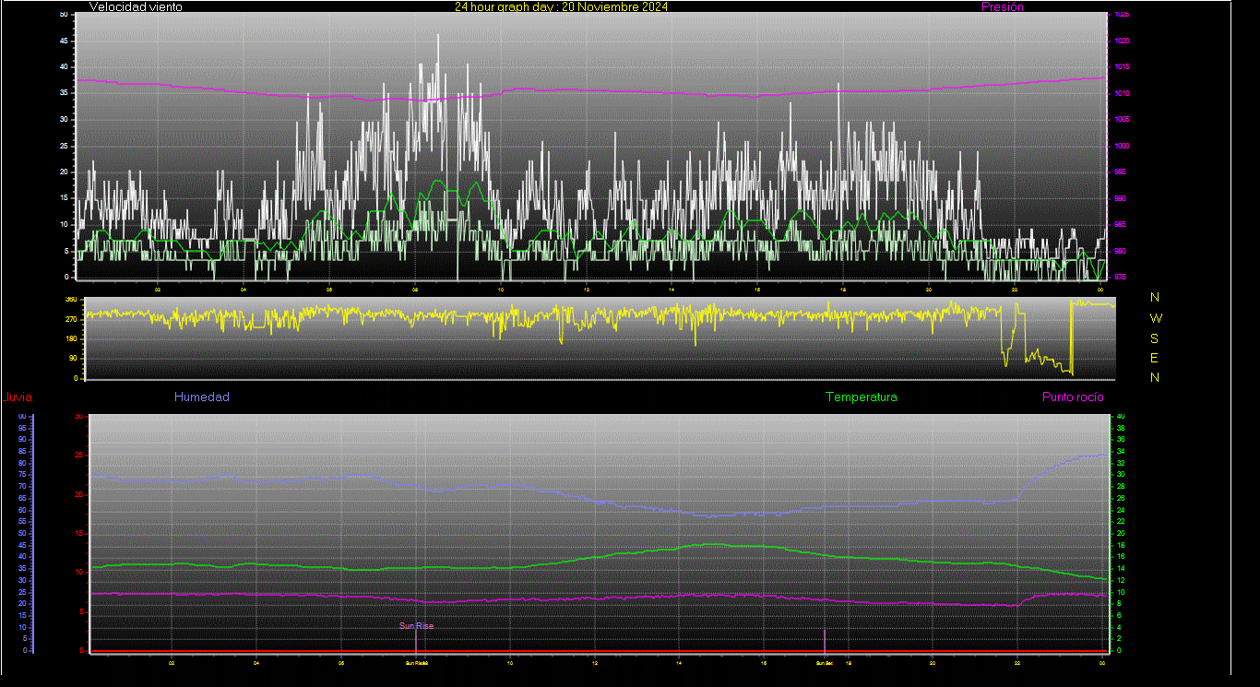Click the red "lluvia" rain legend label

pyautogui.click(x=18, y=397)
